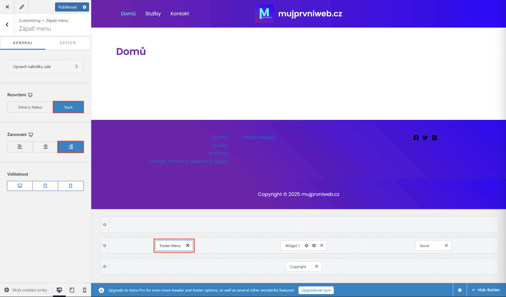Click the Instagram icon in footer preview

tap(434, 137)
